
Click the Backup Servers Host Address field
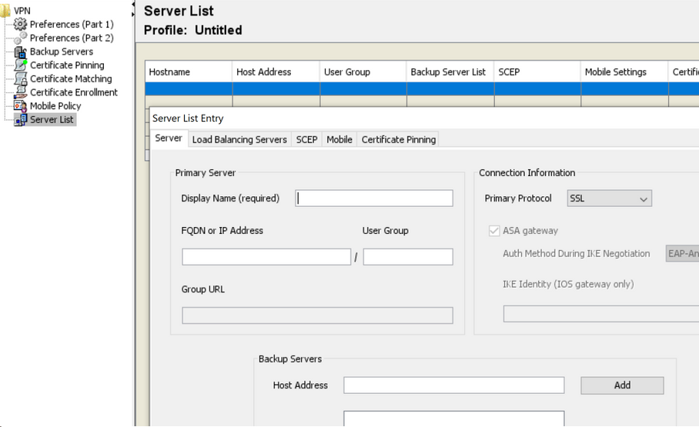(x=454, y=385)
